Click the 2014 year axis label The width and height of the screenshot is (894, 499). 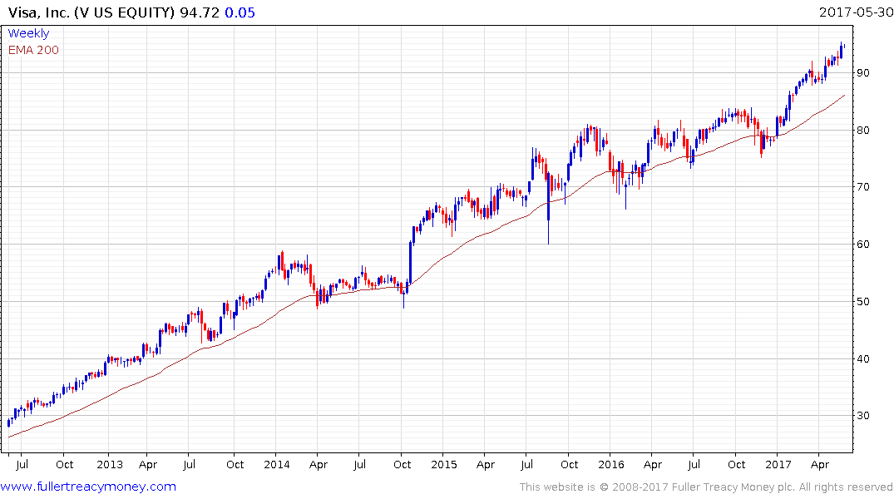coord(277,464)
